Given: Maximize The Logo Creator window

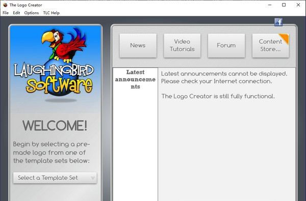Looking at the screenshot, I should [x=284, y=5].
